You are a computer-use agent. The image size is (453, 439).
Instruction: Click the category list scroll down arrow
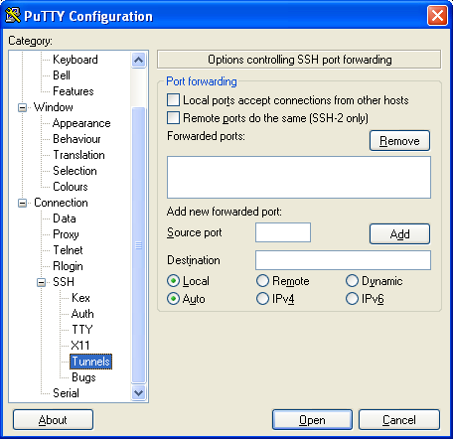point(138,393)
